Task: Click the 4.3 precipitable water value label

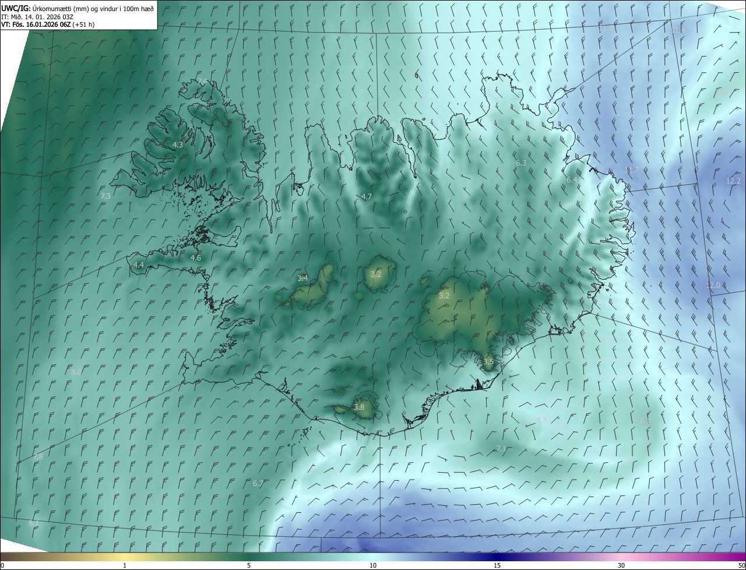Action: point(178,145)
